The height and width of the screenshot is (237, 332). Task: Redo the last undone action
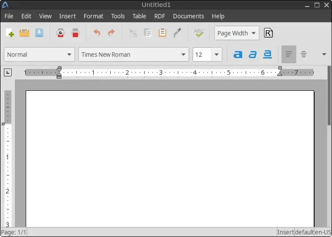click(112, 33)
